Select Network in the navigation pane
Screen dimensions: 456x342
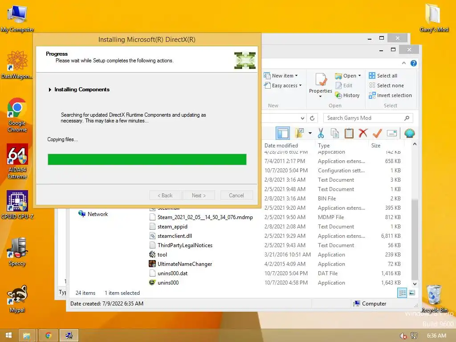(x=93, y=214)
